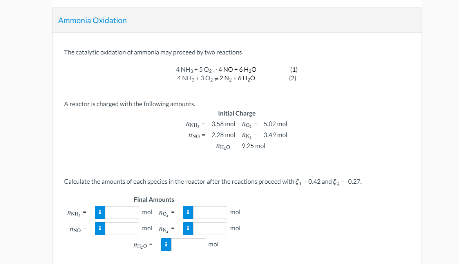Click the 5.02 mol initial charge value
Image resolution: width=458 pixels, height=264 pixels.
275,124
